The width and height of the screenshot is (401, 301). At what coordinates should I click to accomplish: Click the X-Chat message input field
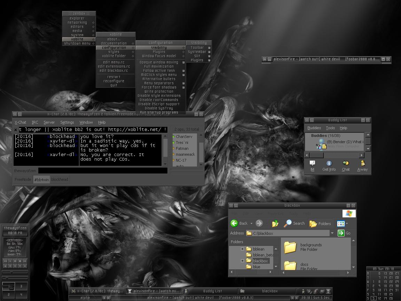(x=103, y=170)
